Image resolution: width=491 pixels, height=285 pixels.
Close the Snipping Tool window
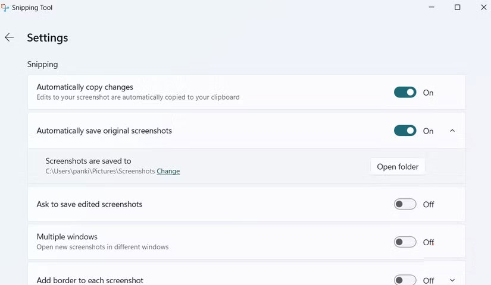[x=483, y=8]
